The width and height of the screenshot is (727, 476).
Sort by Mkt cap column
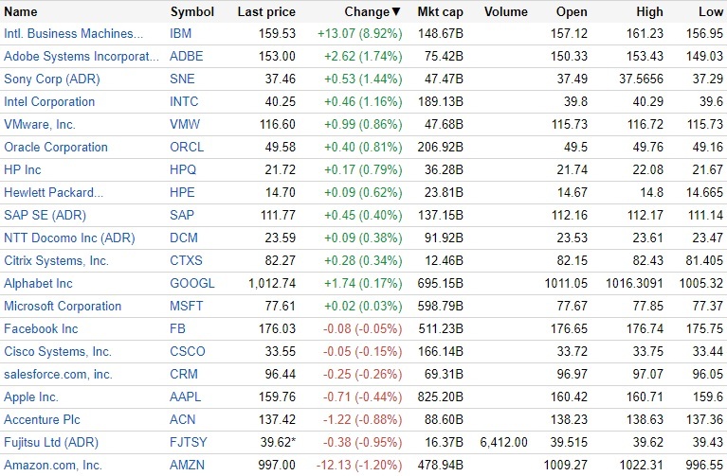coord(440,12)
